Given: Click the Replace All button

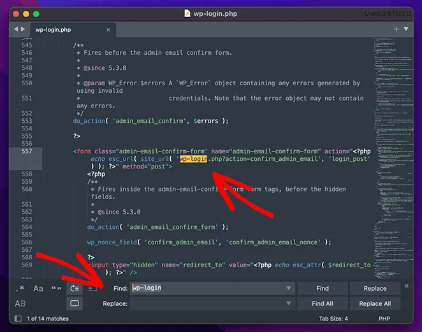Looking at the screenshot, I should click(375, 303).
